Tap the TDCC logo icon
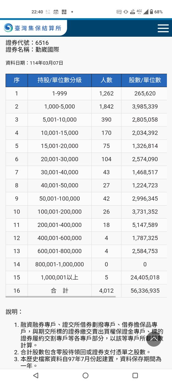This screenshot has height=383, width=172. (x=8, y=28)
